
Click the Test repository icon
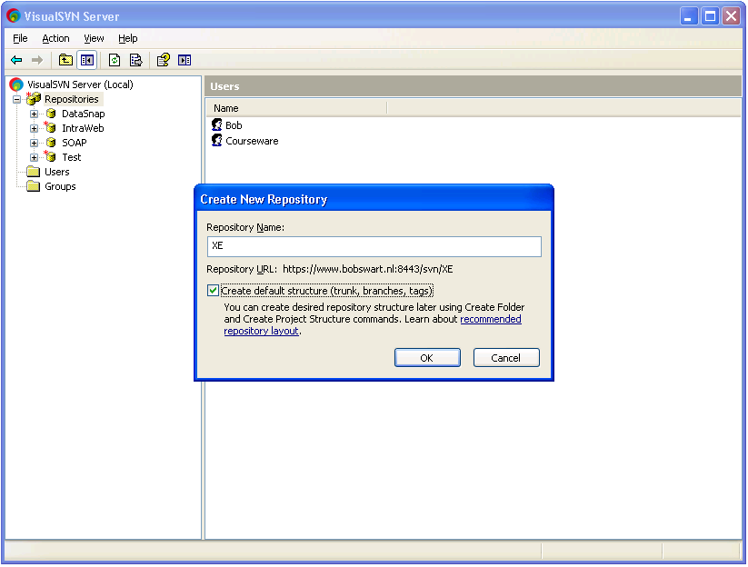51,157
